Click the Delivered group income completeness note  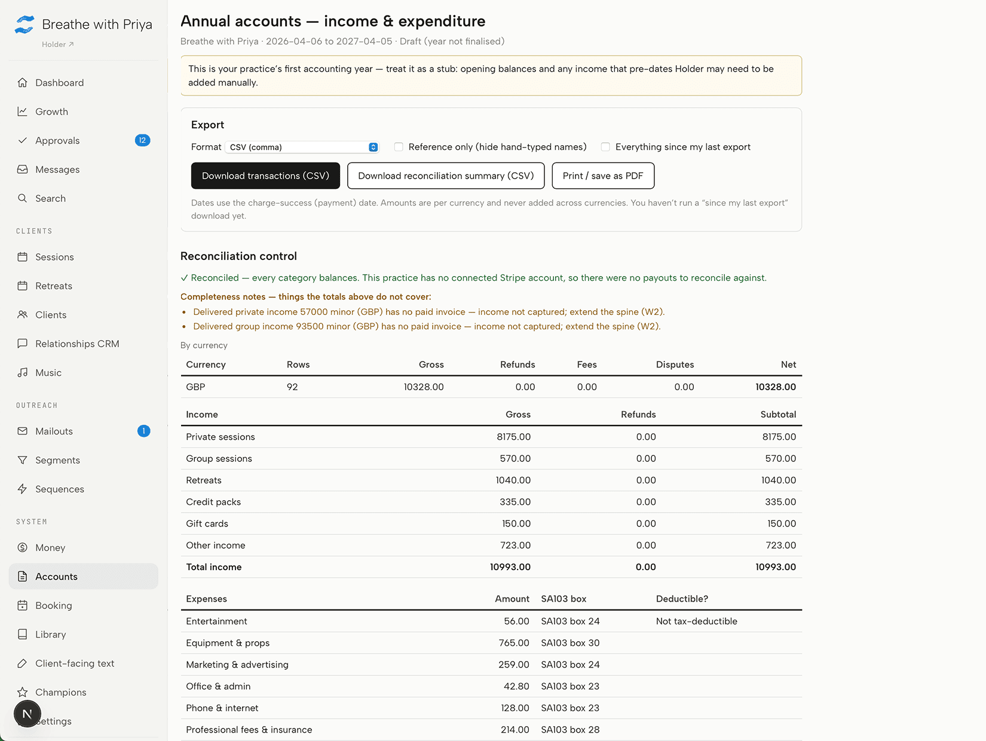coord(427,326)
